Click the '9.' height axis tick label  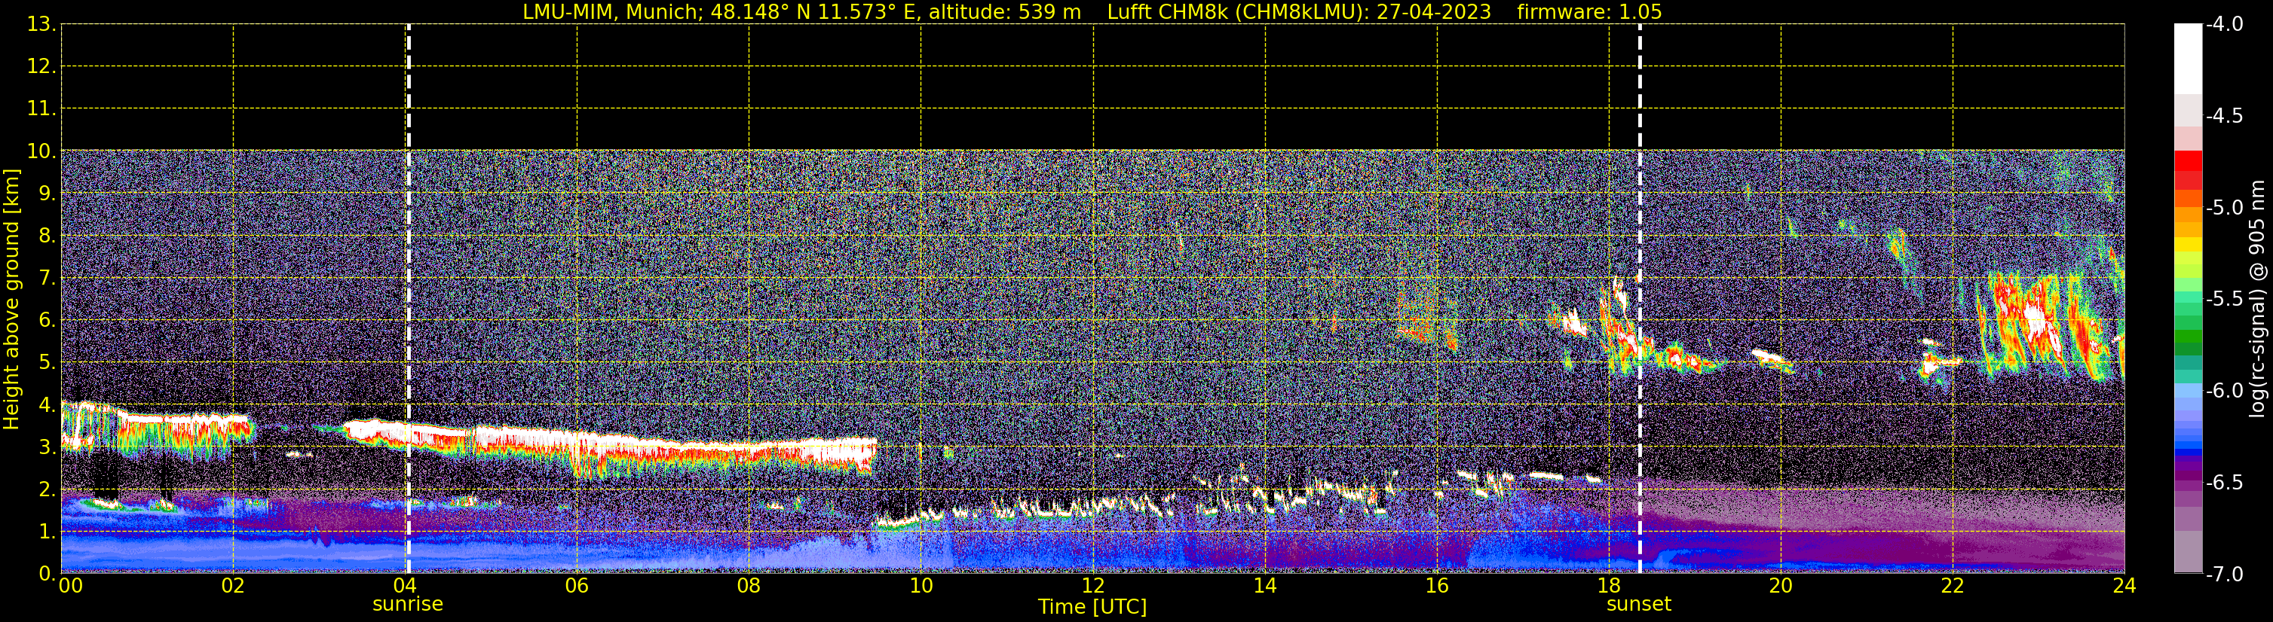pyautogui.click(x=47, y=194)
